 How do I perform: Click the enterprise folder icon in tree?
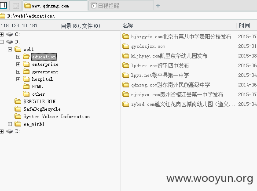pos(26,64)
